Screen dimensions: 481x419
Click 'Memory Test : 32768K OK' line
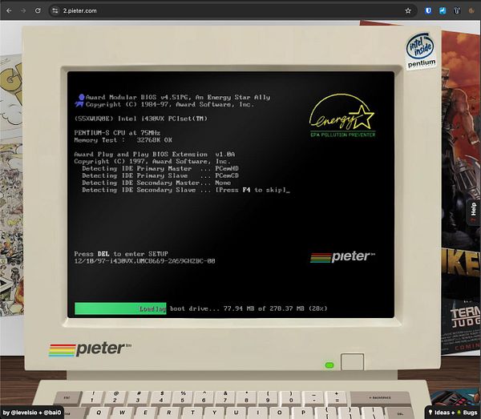click(x=123, y=140)
